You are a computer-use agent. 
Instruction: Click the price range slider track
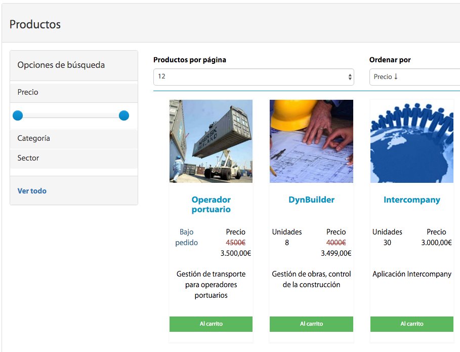[x=71, y=115]
